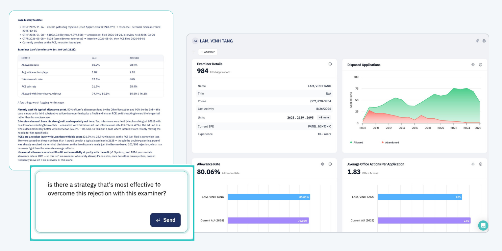Expand the +1 more units badge

click(324, 117)
